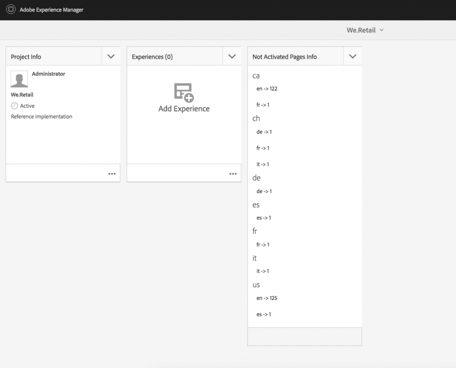Click the 'fr -> 1' entry under ch
Screen dimensions: 456x368
coord(263,148)
